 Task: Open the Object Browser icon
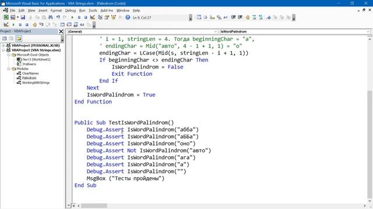(x=113, y=17)
